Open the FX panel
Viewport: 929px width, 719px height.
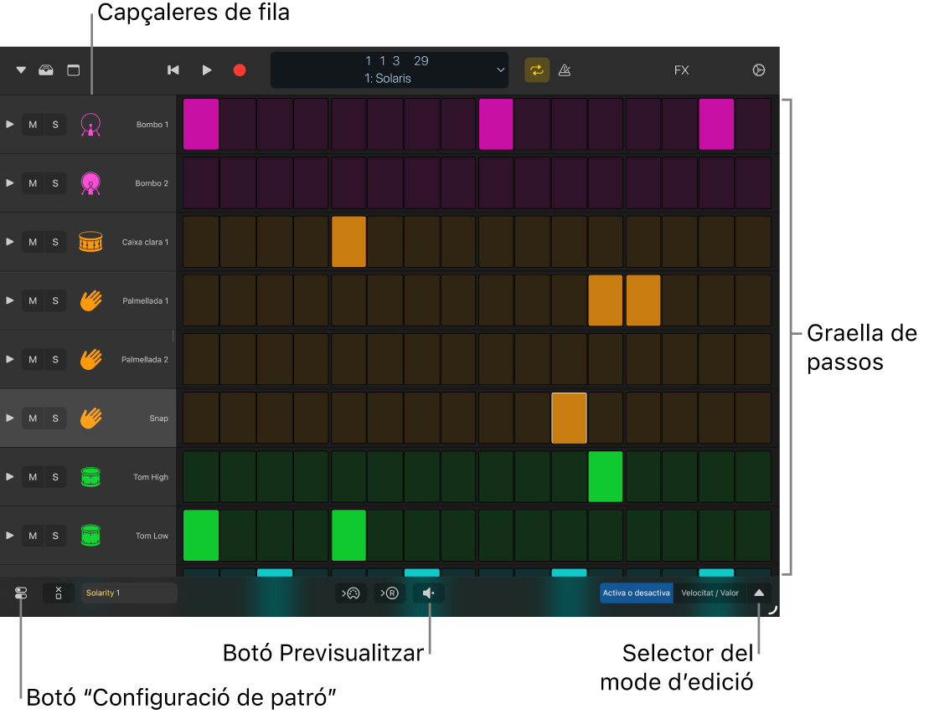pos(682,70)
